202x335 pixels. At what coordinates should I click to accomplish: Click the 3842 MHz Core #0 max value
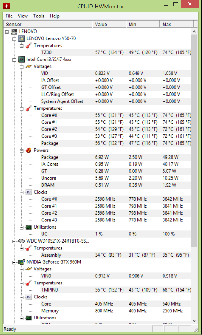click(x=173, y=199)
